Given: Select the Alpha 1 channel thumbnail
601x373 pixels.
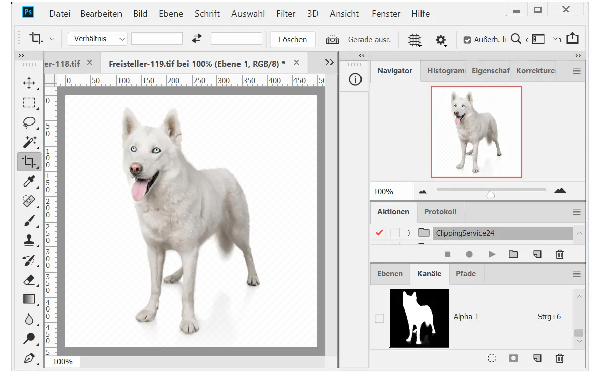Looking at the screenshot, I should (419, 318).
